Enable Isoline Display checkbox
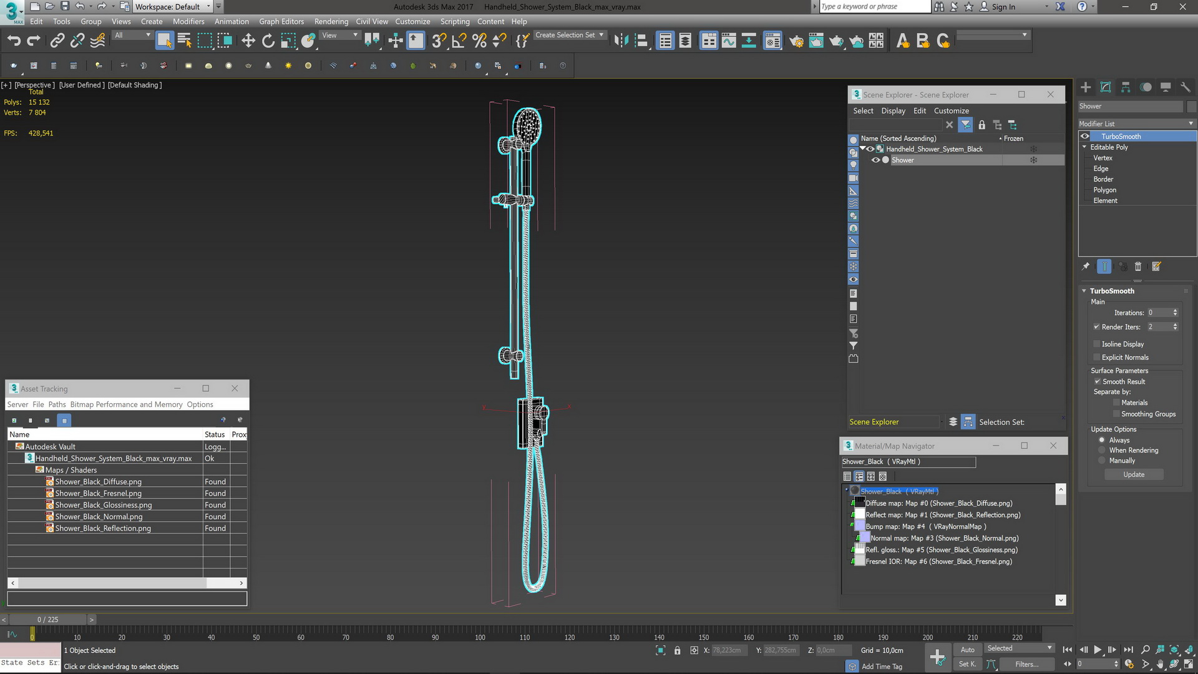 [x=1096, y=344]
